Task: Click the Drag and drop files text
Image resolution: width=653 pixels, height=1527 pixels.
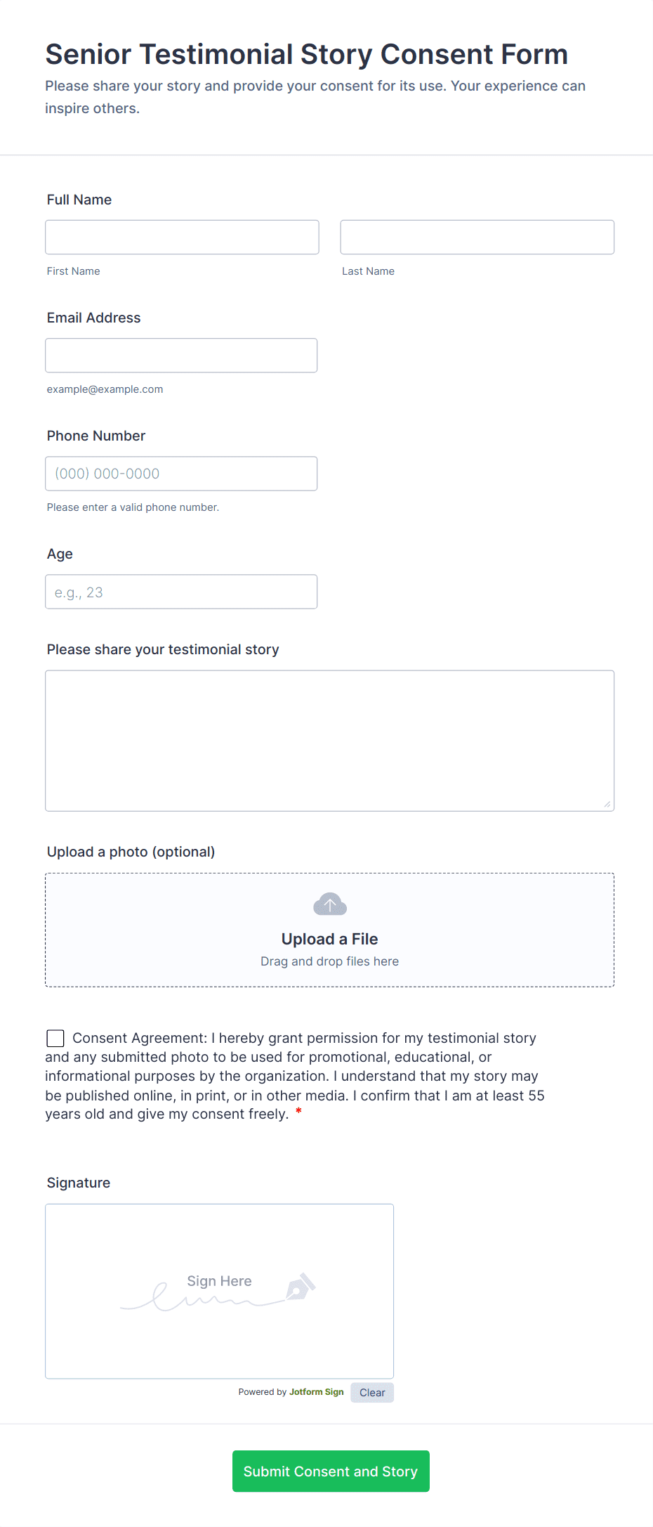Action: [x=329, y=961]
